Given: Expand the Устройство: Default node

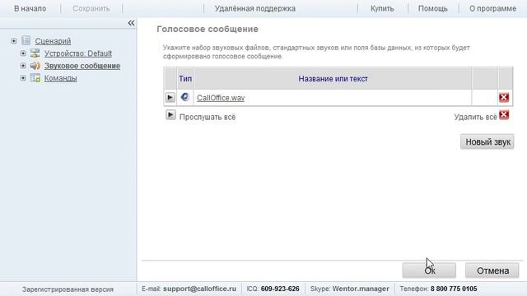Looking at the screenshot, I should tap(23, 53).
